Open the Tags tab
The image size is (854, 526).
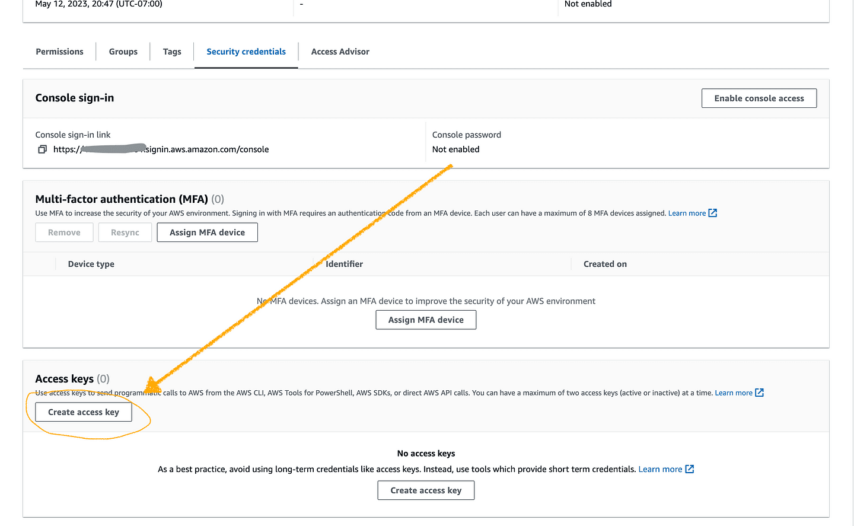tap(172, 52)
